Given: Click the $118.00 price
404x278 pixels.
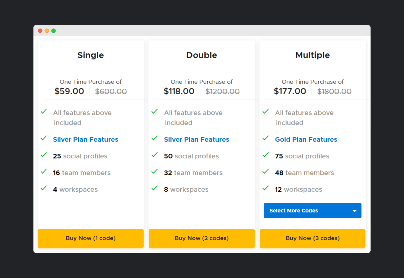Looking at the screenshot, I should pyautogui.click(x=179, y=91).
